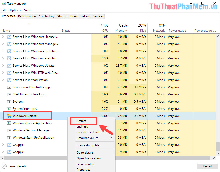Click the Windows Explorer folder icon
The height and width of the screenshot is (172, 220).
[9, 116]
